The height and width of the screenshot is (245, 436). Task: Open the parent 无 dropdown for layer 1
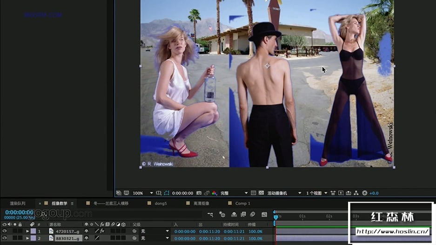[154, 231]
